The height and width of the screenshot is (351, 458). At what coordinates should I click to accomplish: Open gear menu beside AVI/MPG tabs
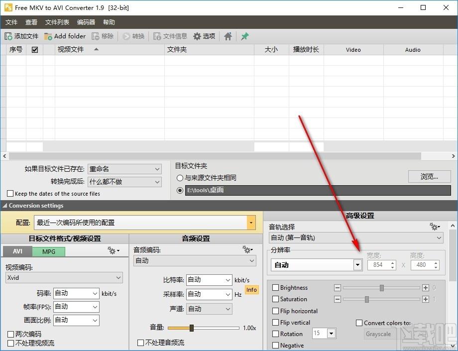click(x=114, y=250)
